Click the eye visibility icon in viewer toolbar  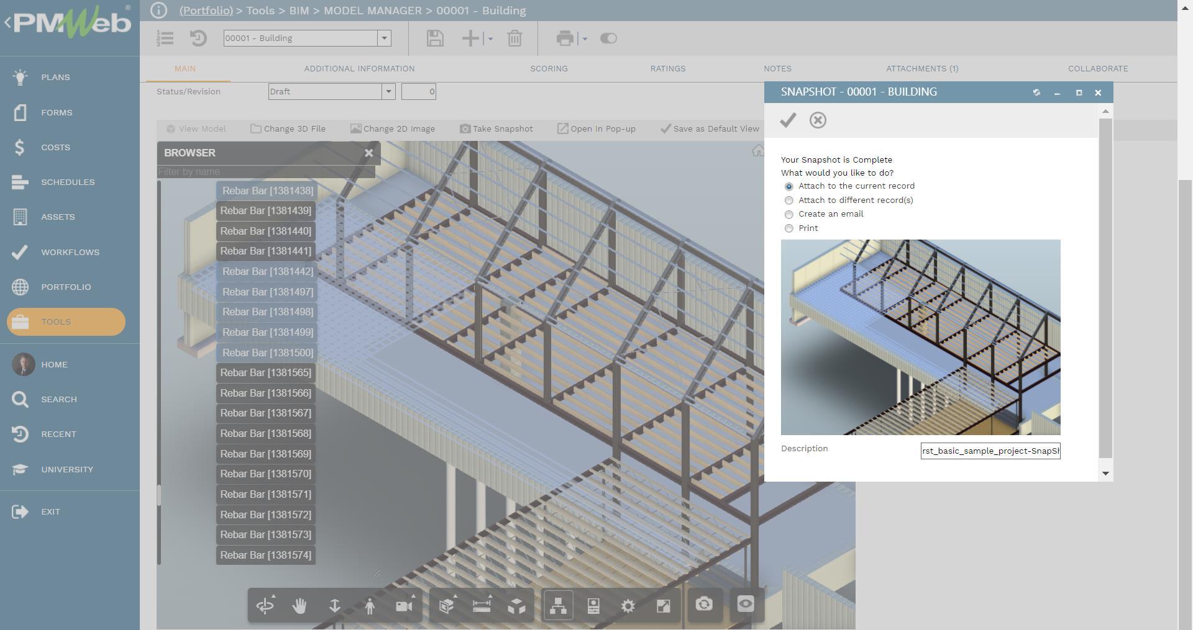pyautogui.click(x=746, y=604)
